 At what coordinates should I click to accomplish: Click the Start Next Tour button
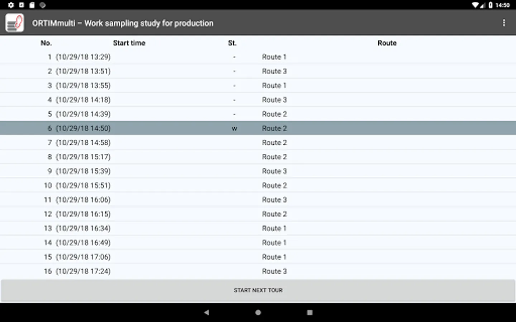pos(258,290)
